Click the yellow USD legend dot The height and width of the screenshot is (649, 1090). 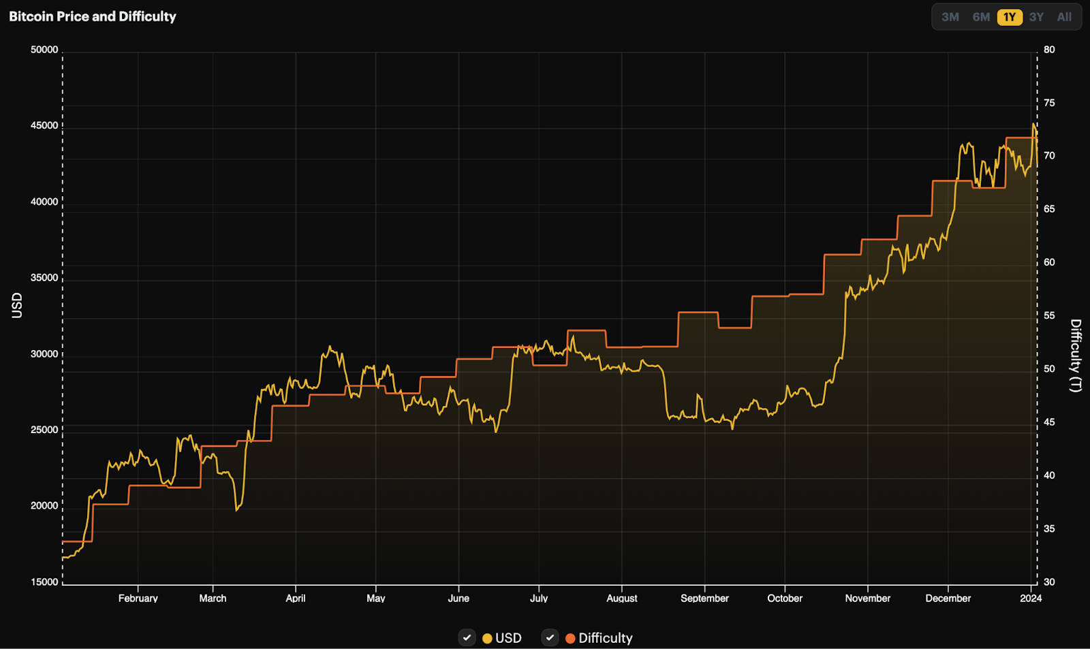tap(487, 638)
